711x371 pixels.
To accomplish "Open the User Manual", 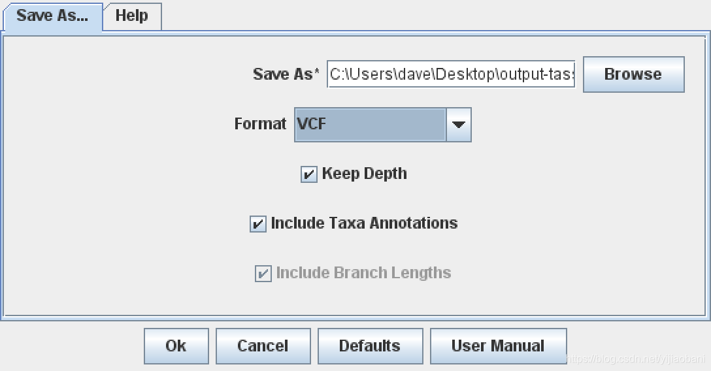I will (x=498, y=346).
